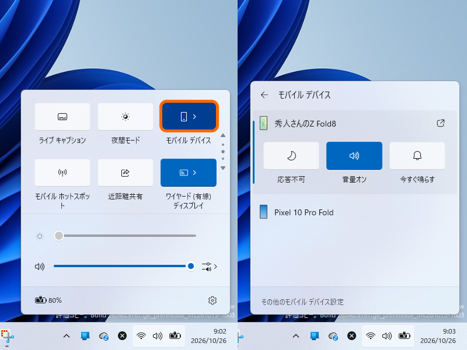Viewport: 467px width, 350px height.
Task: Go back from モバイル デバイス panel
Action: click(264, 95)
